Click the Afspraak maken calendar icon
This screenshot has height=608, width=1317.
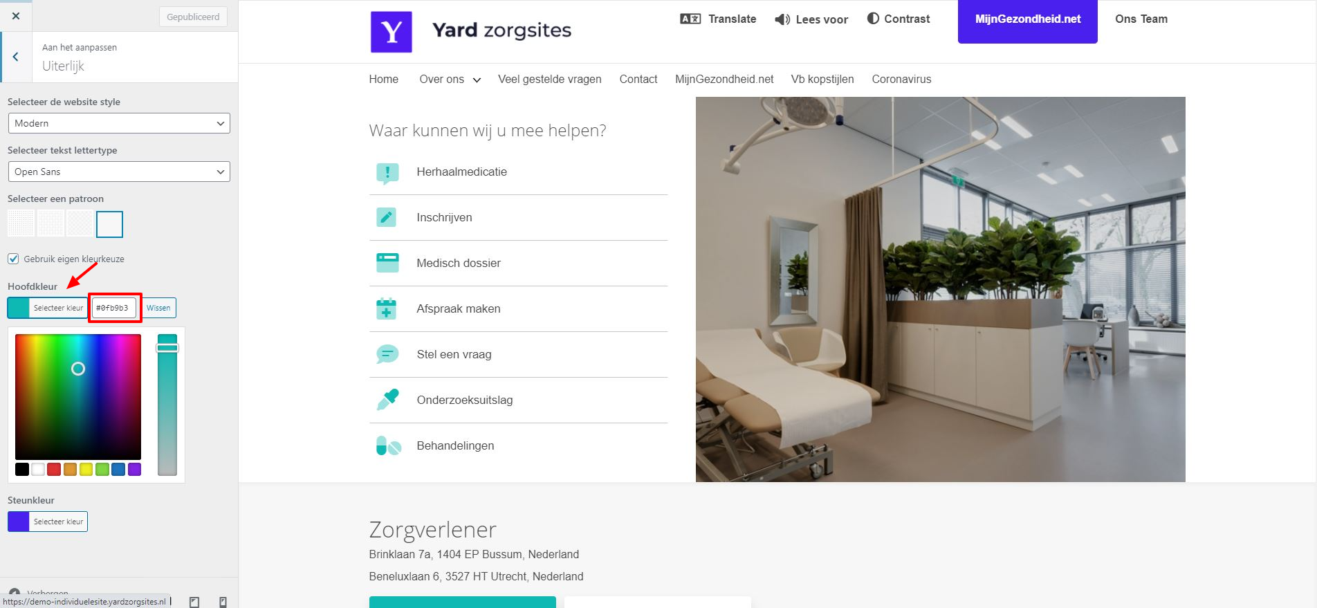pos(387,308)
